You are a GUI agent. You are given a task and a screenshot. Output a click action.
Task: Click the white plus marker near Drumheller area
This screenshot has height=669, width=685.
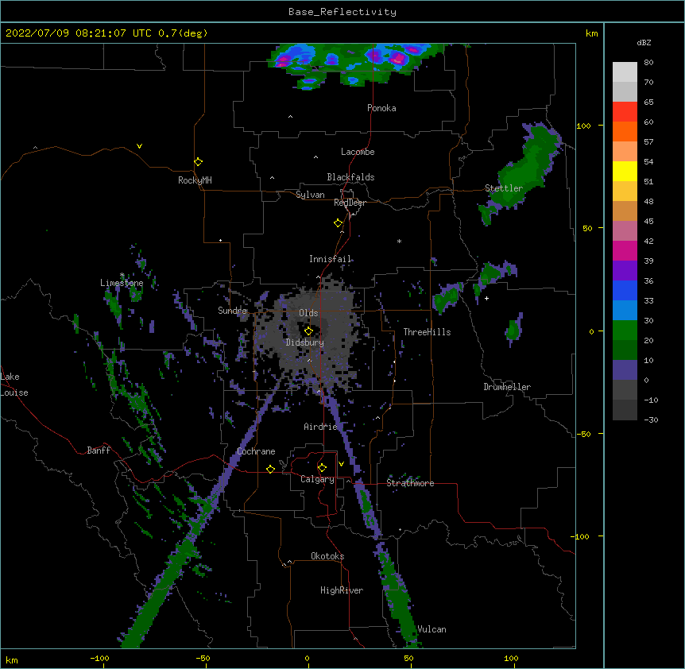coord(486,298)
